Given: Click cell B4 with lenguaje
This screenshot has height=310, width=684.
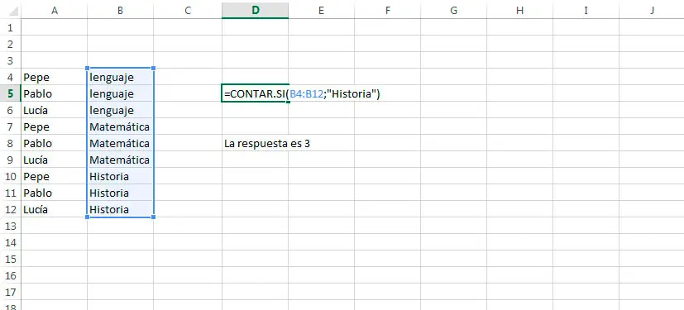Looking at the screenshot, I should (x=121, y=77).
